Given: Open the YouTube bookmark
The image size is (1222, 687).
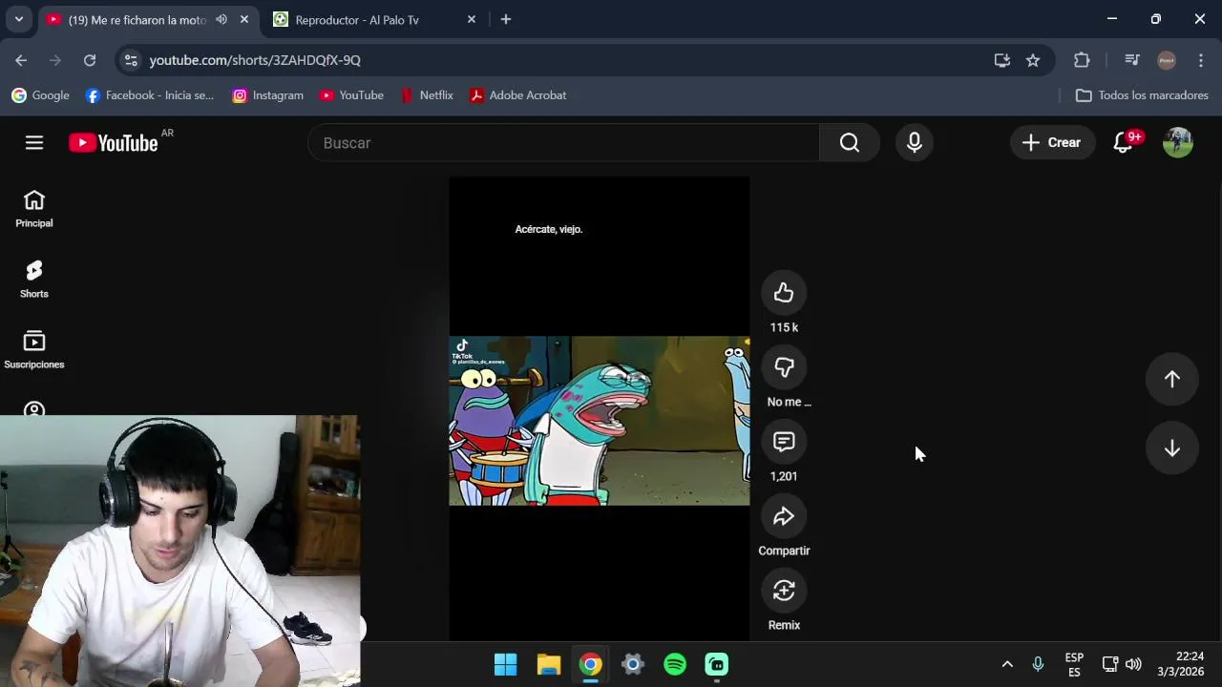Looking at the screenshot, I should pos(352,95).
